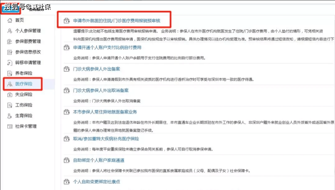Viewport: 335px width, 190px height.
Task: Click the 工伤保险 sidebar icon
Action: (10, 105)
